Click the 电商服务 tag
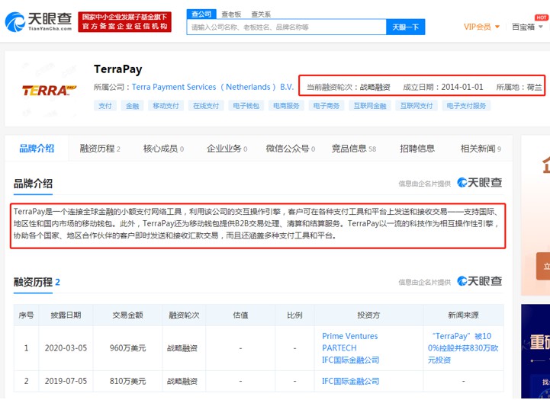This screenshot has width=550, height=400. click(286, 106)
